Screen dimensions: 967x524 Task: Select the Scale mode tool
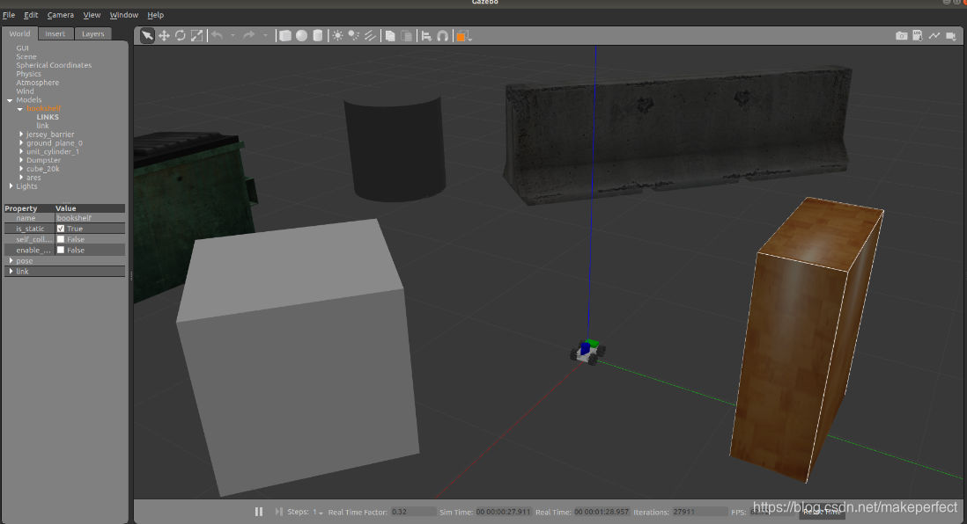click(196, 36)
